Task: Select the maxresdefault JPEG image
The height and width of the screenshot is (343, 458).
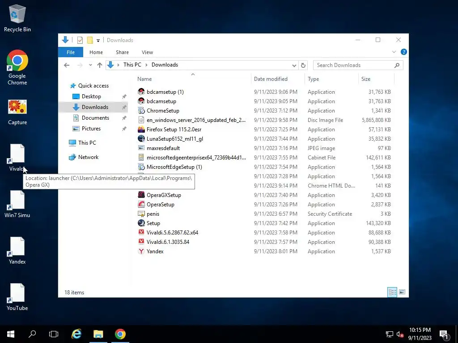Action: [163, 148]
